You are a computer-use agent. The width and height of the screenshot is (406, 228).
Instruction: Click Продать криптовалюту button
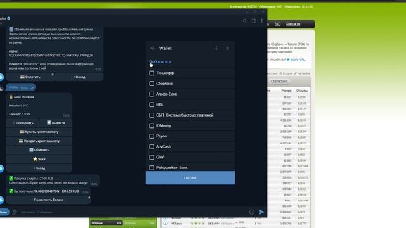coord(39,141)
